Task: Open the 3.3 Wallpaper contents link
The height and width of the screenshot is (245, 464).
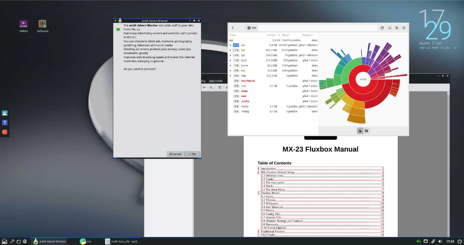Action: coord(322,204)
